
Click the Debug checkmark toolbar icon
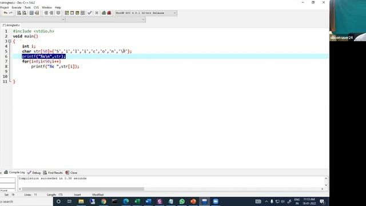tap(90, 13)
